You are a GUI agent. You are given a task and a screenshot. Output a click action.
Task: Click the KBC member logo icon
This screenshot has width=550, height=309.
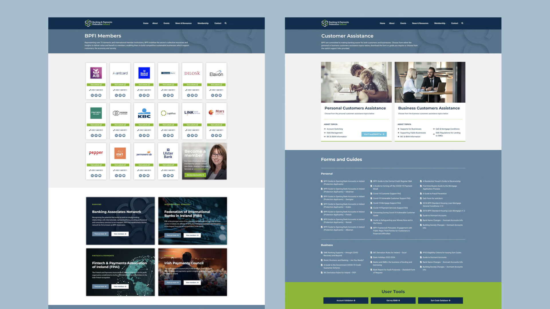click(144, 113)
